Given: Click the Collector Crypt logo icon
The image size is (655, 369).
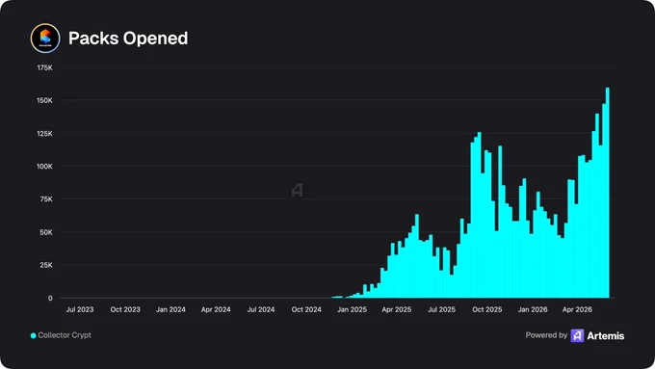Looking at the screenshot, I should (45, 38).
